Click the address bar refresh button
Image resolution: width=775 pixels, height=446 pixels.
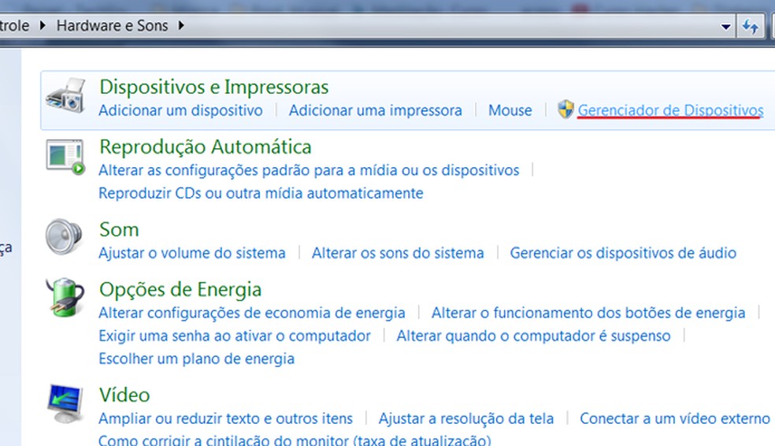point(751,26)
